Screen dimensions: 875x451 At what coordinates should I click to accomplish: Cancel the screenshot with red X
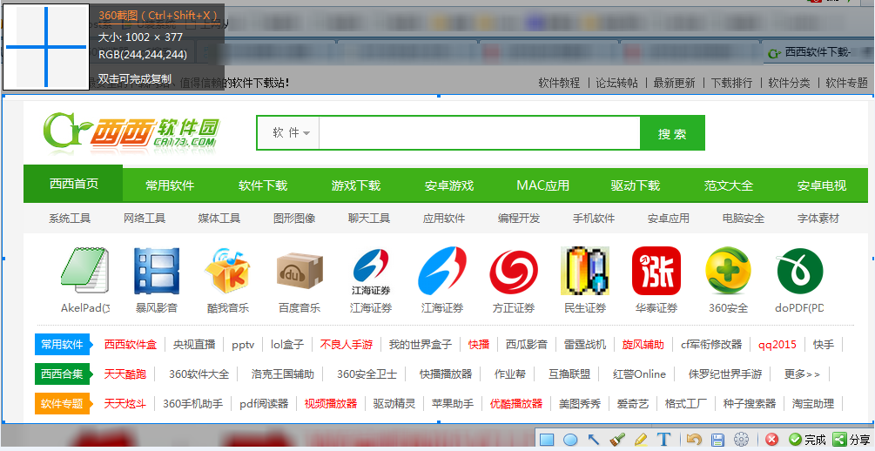pyautogui.click(x=771, y=440)
